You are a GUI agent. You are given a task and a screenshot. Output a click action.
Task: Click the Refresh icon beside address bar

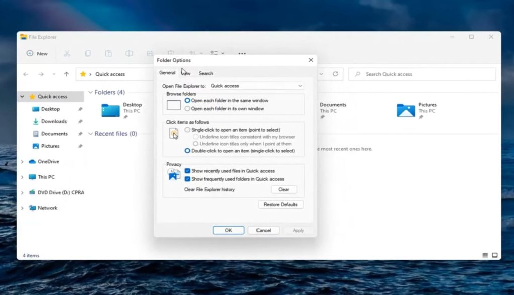click(335, 74)
